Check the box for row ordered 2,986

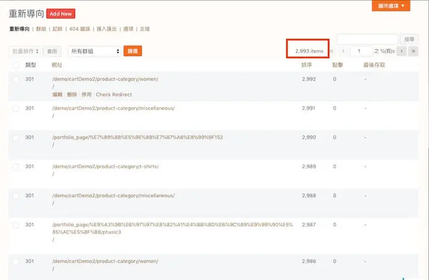(16, 262)
